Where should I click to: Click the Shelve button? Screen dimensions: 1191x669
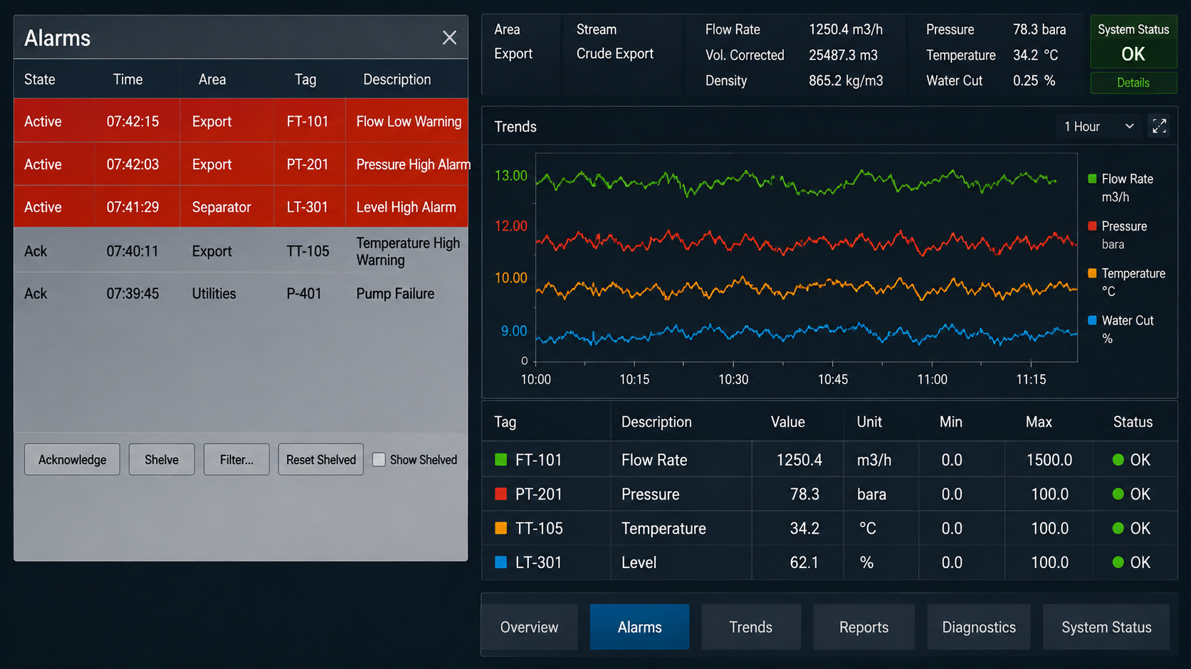pyautogui.click(x=162, y=460)
